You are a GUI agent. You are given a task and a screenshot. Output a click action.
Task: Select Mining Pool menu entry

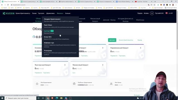coord(60,45)
